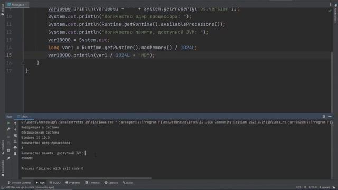Click the tool window quick-access icon in status bar
Screen dimensions: 338x190
coord(3,187)
